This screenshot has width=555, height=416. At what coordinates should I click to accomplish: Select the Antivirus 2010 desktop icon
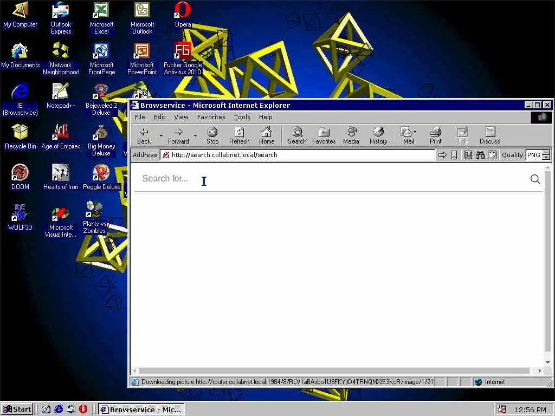(183, 59)
